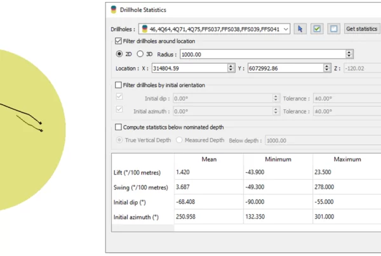Image resolution: width=381 pixels, height=256 pixels.
Task: Open the Drillholes dropdown list
Action: pyautogui.click(x=285, y=29)
